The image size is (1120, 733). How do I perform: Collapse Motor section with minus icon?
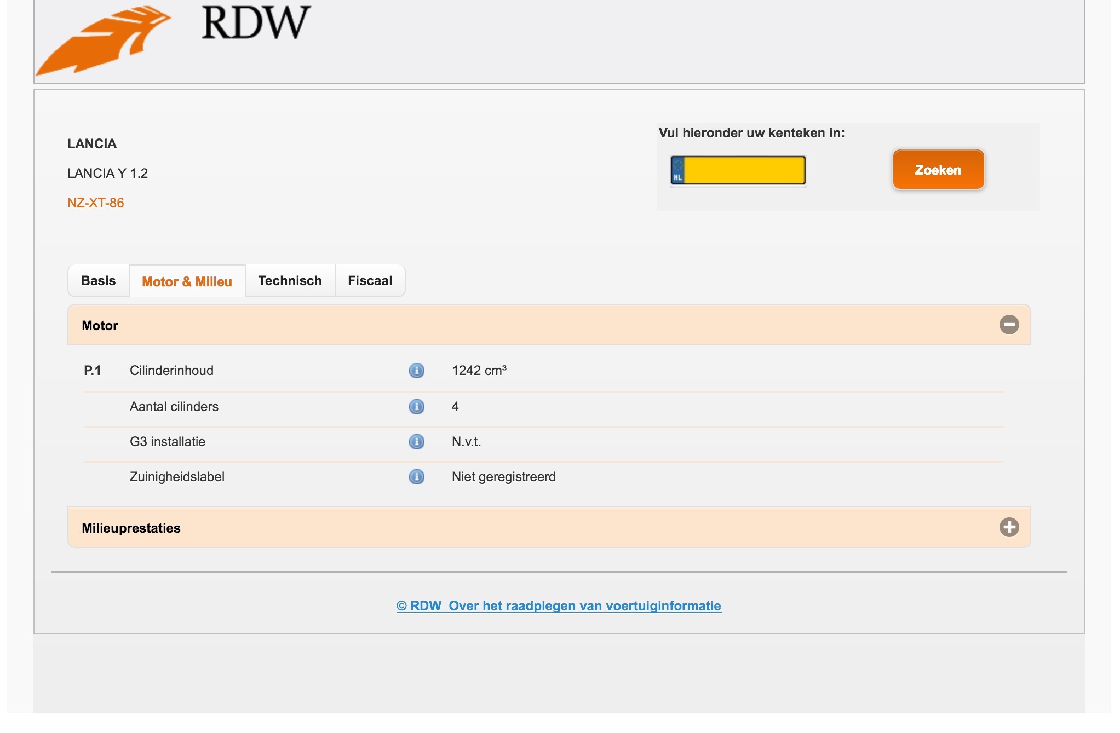tap(1009, 325)
